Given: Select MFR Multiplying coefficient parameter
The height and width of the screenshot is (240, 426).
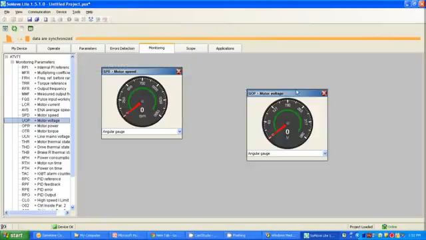Looking at the screenshot, I should point(45,73).
